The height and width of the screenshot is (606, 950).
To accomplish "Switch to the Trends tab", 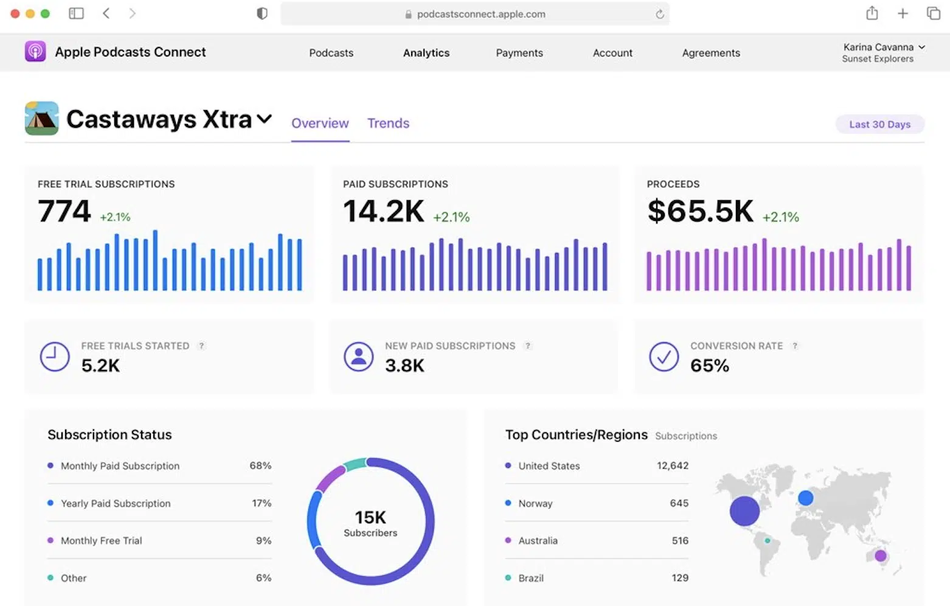I will tap(388, 124).
